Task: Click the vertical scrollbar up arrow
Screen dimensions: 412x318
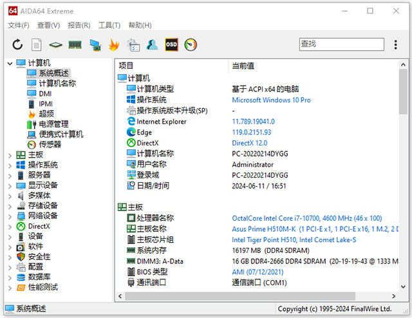Action: coord(404,64)
